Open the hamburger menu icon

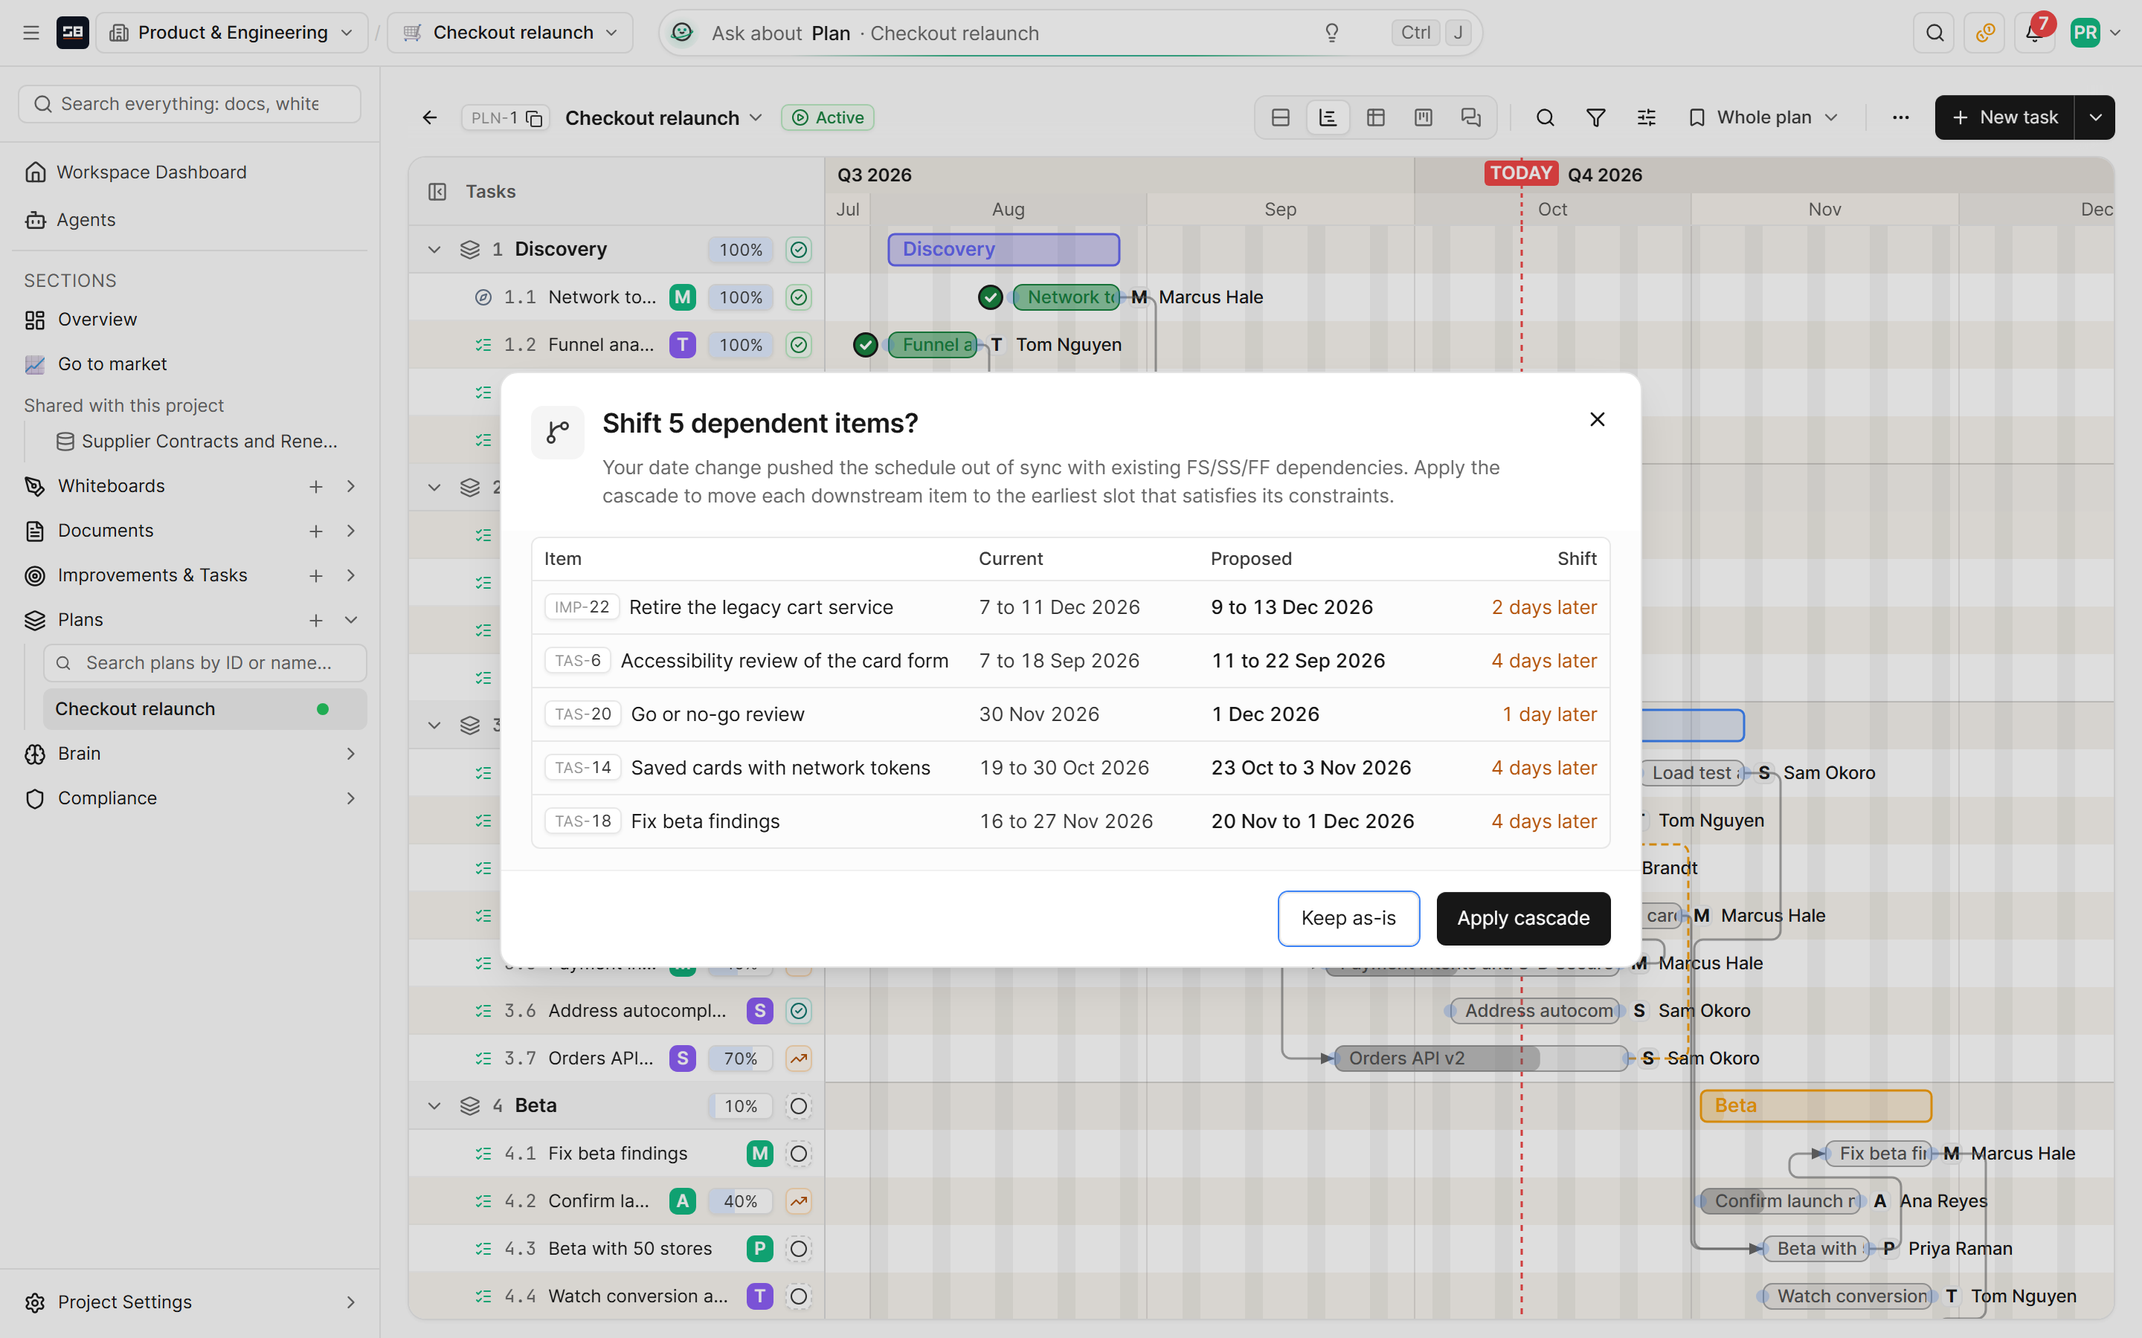(31, 33)
